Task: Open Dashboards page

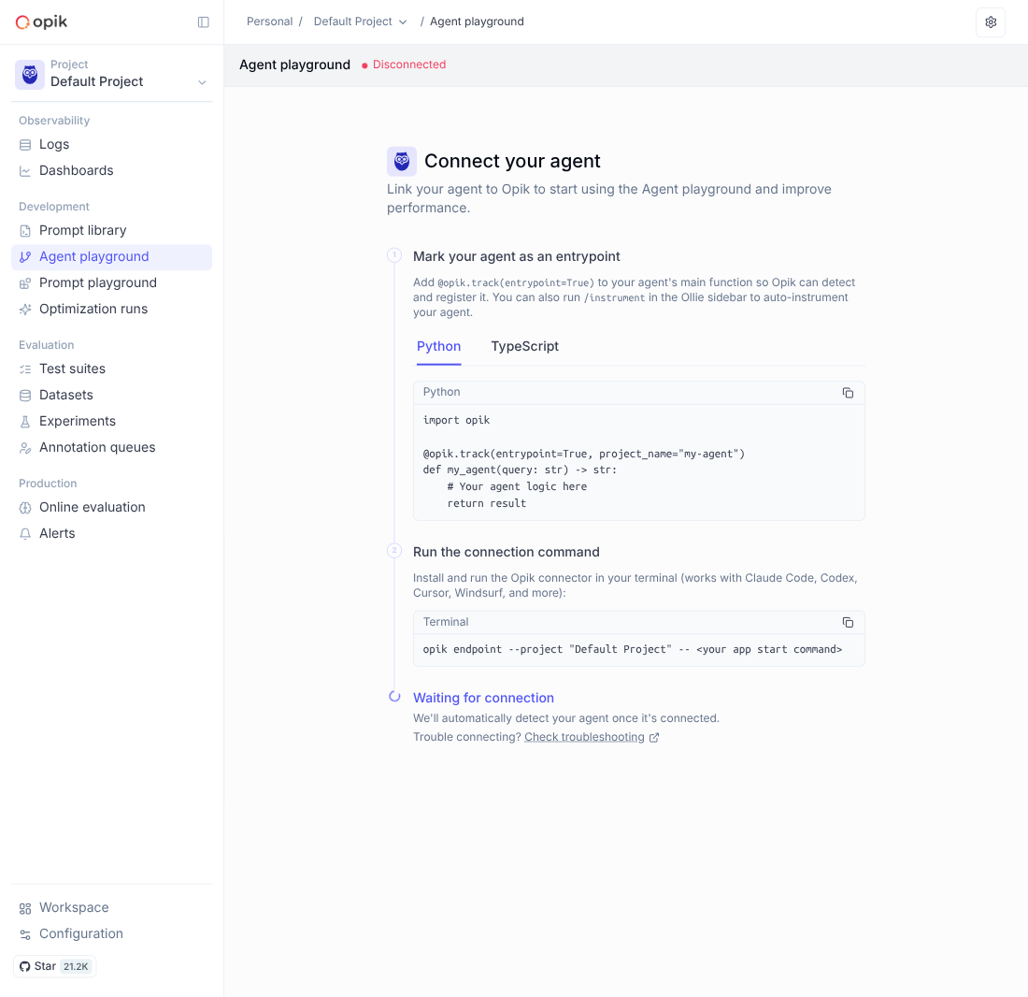Action: click(111, 170)
